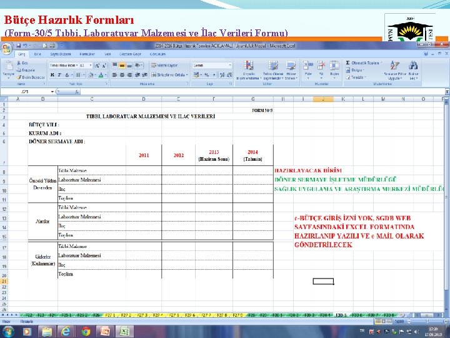Increase decimal places

pyautogui.click(x=222, y=75)
